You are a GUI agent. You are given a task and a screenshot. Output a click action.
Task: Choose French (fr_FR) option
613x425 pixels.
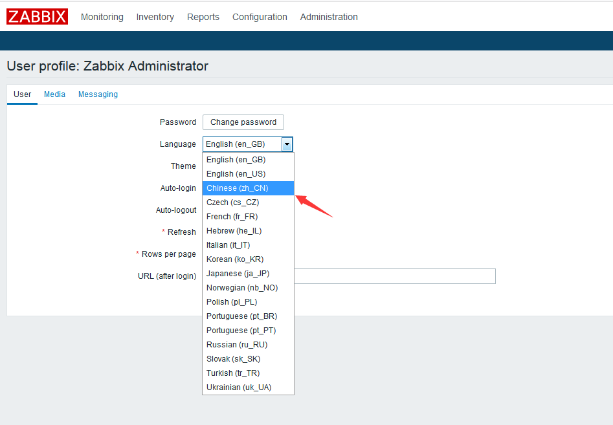pyautogui.click(x=232, y=217)
